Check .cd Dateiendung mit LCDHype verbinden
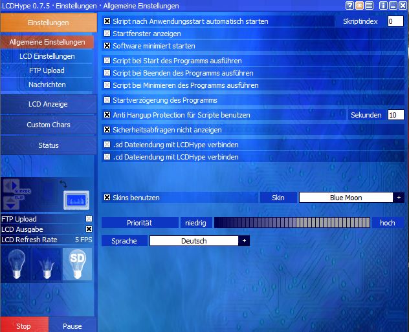Image resolution: width=409 pixels, height=332 pixels. pos(107,156)
